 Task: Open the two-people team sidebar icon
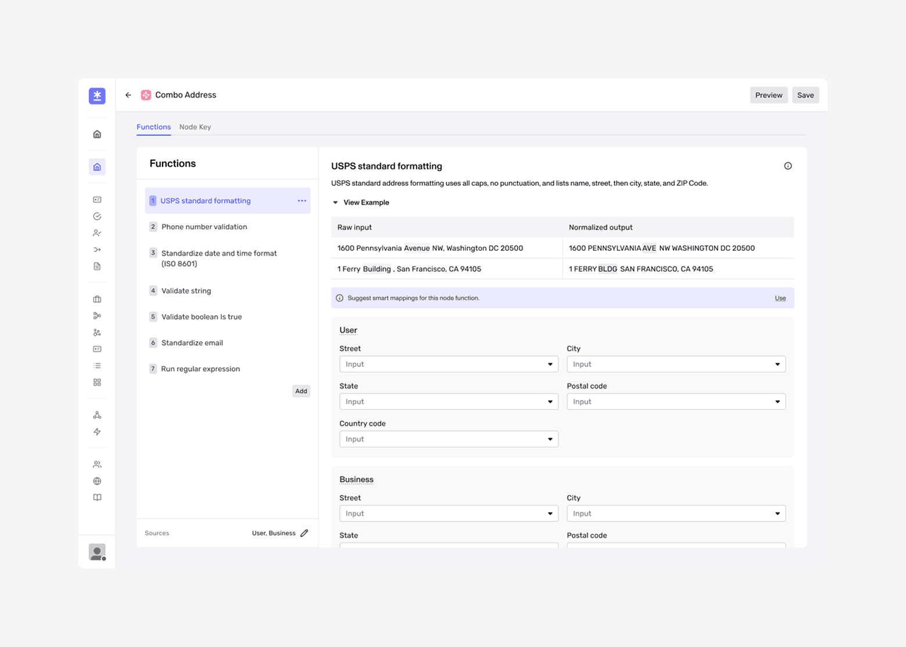pos(97,465)
